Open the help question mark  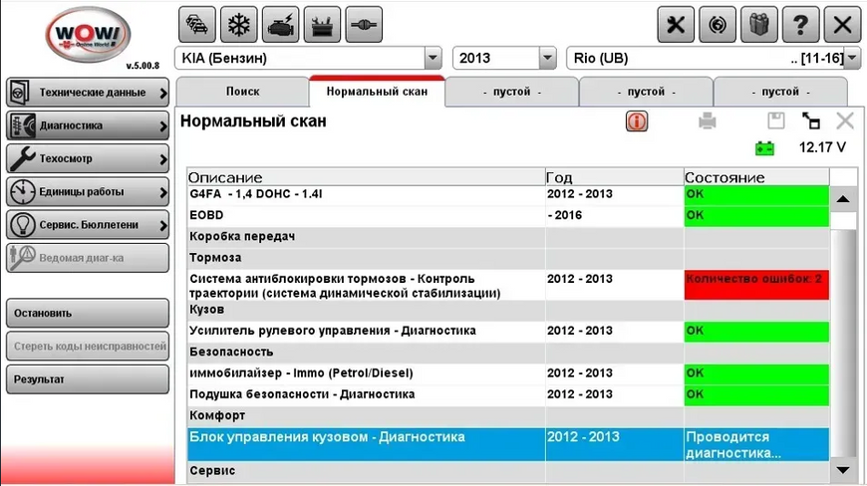800,25
